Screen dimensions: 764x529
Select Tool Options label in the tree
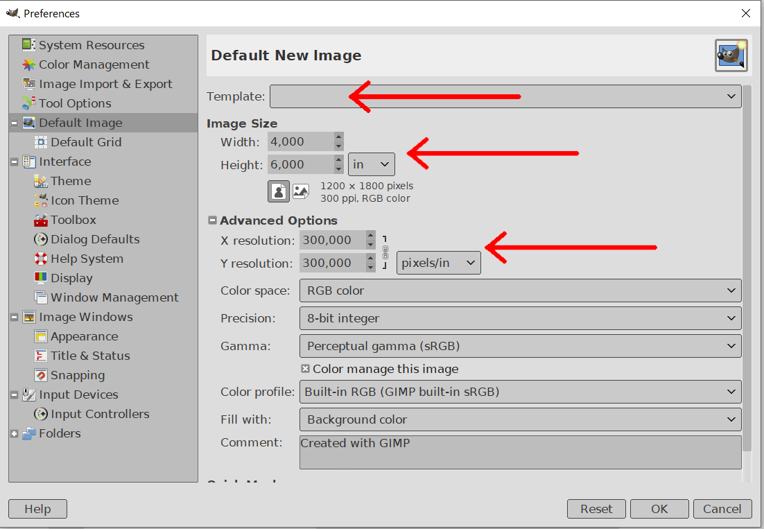75,103
